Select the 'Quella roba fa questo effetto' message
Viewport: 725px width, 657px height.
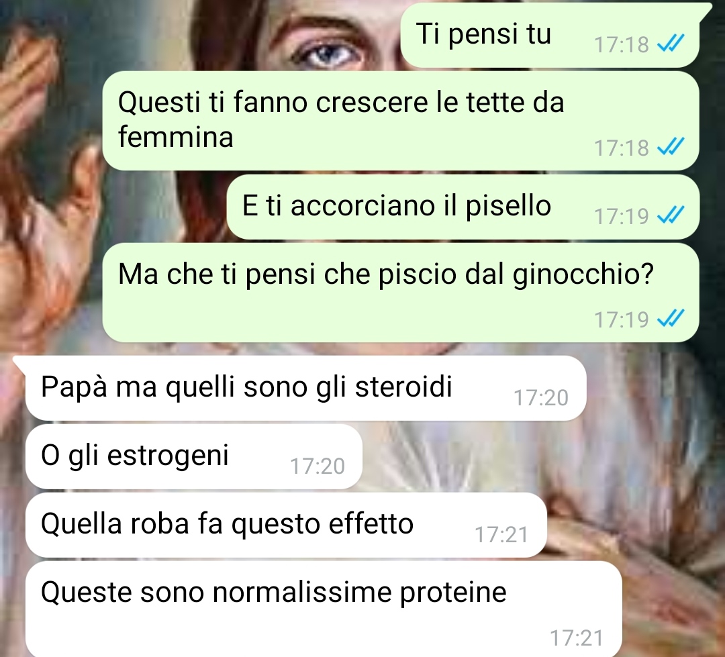(286, 525)
